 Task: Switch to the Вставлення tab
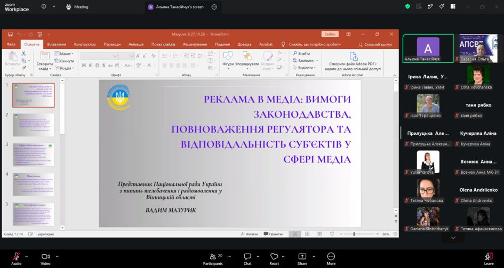(x=57, y=44)
